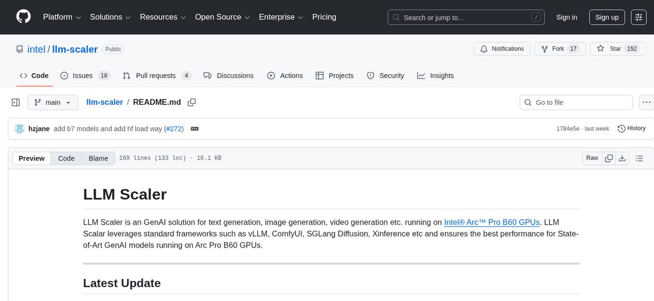Click hzjane's profile avatar
Screen dimensions: 654x301
point(20,128)
